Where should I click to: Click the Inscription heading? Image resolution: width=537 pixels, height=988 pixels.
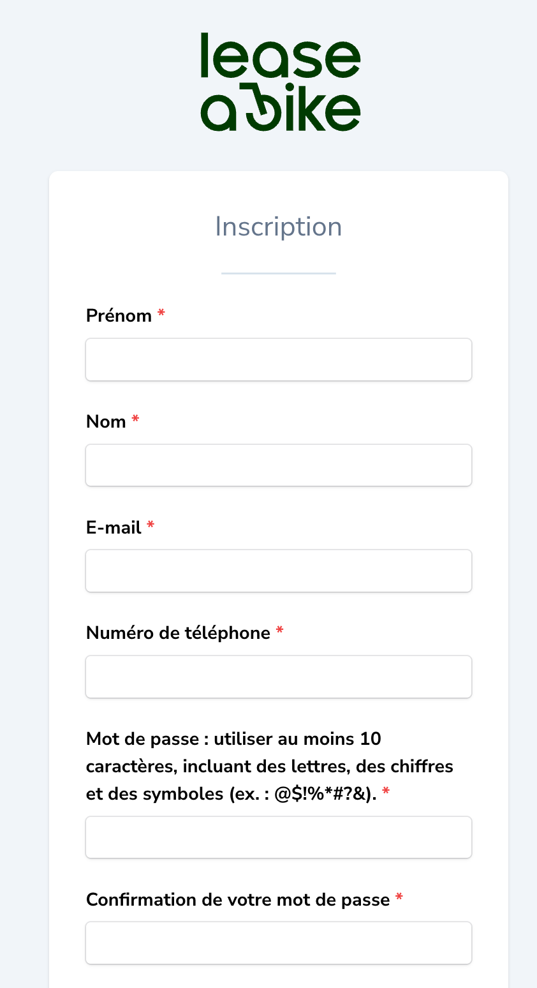(279, 227)
